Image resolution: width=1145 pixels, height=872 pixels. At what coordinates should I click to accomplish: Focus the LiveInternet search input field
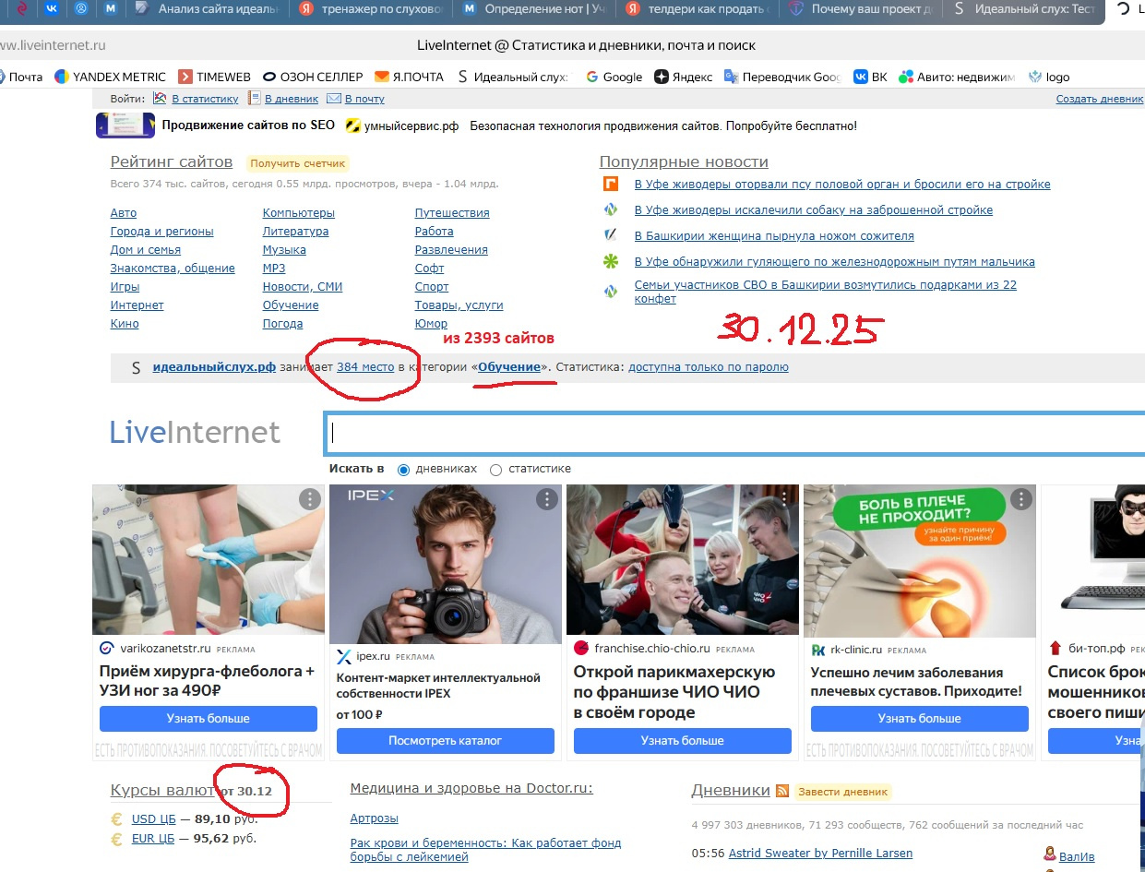[x=734, y=434]
